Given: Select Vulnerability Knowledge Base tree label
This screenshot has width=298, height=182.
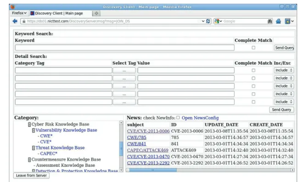Looking at the screenshot, I should pos(66,130).
